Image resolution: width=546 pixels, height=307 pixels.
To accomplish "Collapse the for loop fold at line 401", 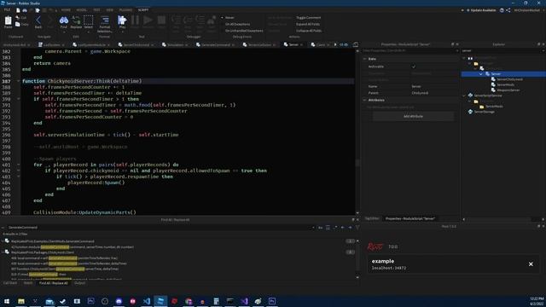I will point(19,165).
